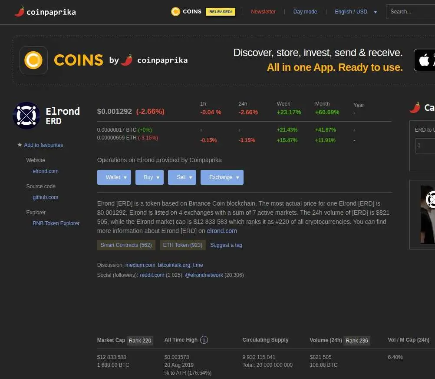Open the Newsletter link
The image size is (435, 379).
263,12
